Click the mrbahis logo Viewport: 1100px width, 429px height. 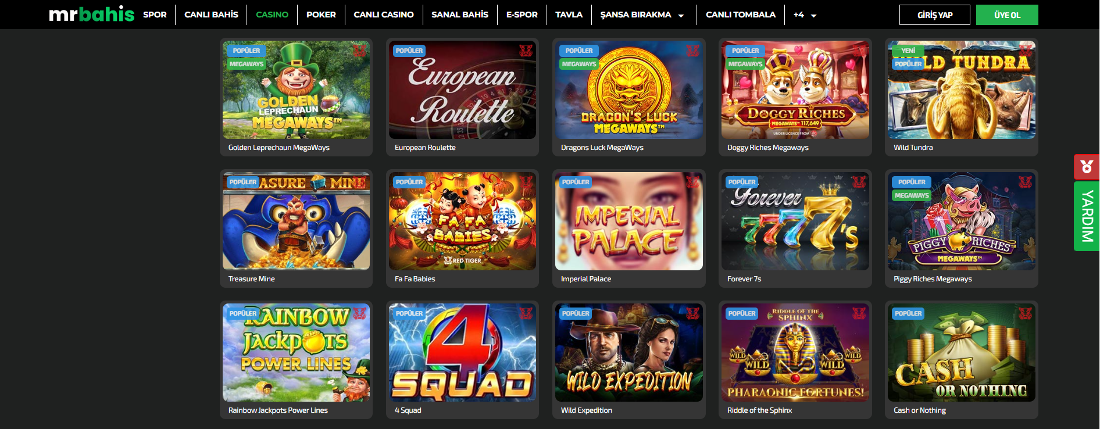click(91, 14)
